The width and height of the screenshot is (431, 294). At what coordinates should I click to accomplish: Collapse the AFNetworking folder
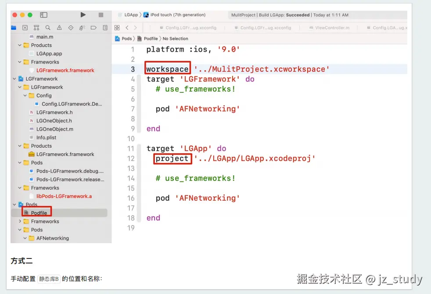[25, 238]
